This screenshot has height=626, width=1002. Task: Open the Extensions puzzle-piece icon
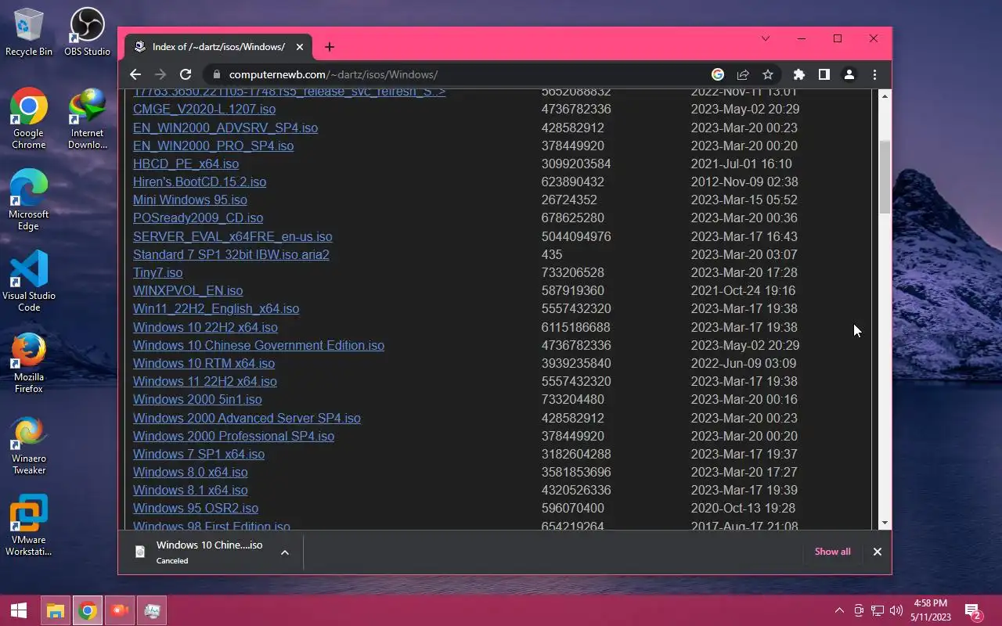tap(798, 74)
